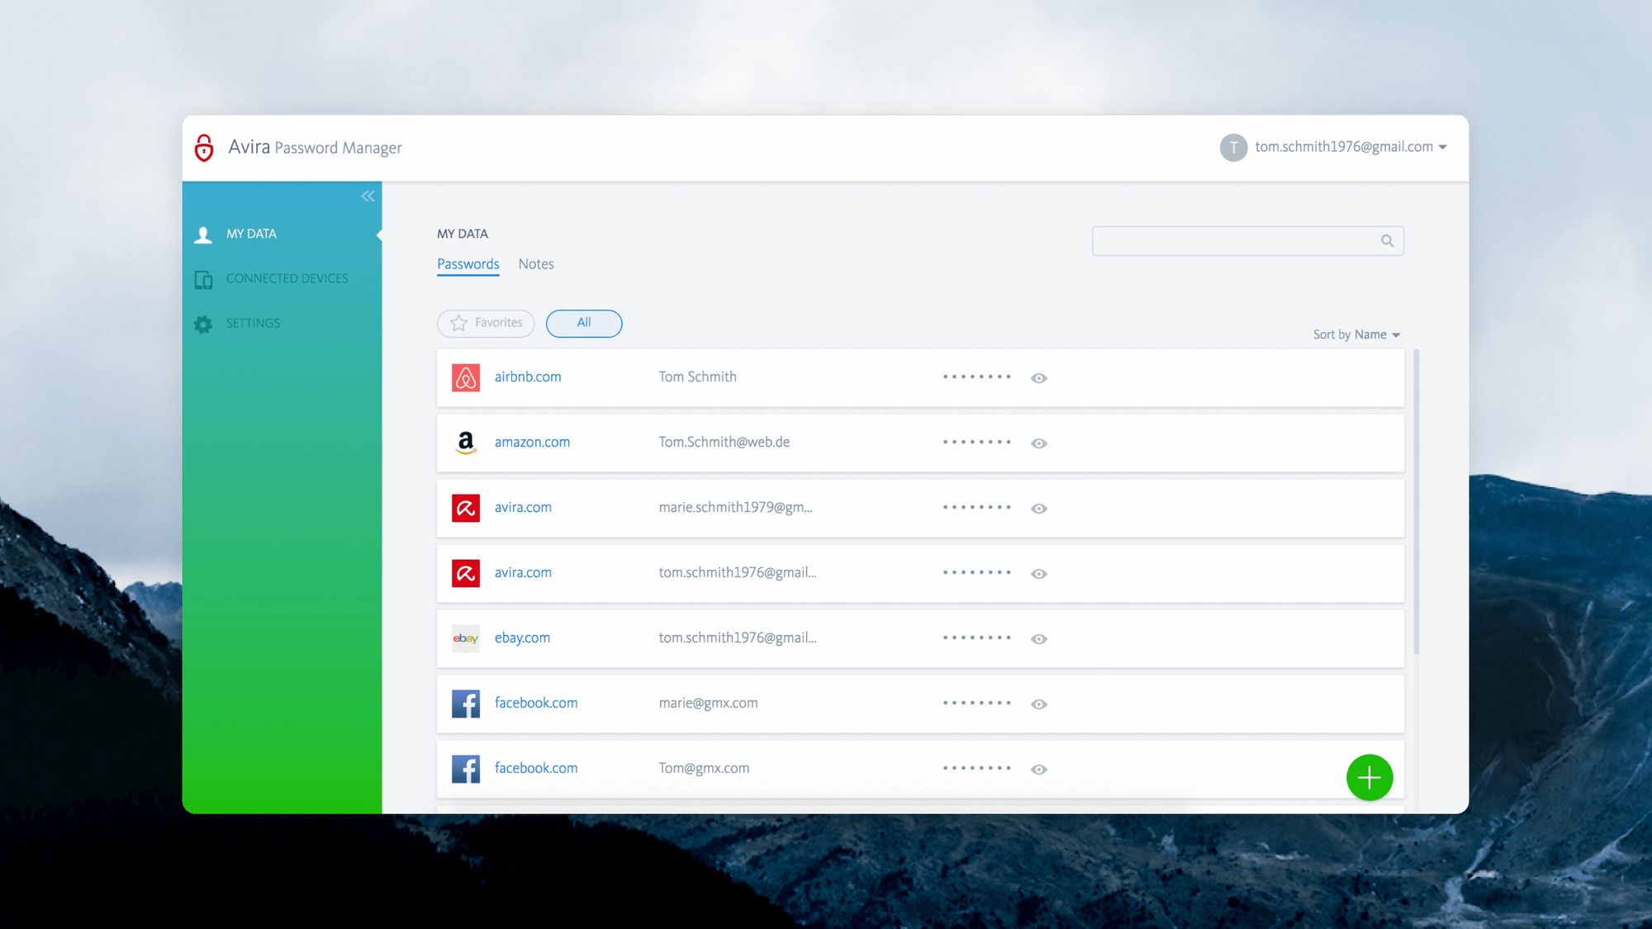The width and height of the screenshot is (1652, 929).
Task: Open avira.com link for tom.schmith1976
Action: point(523,572)
